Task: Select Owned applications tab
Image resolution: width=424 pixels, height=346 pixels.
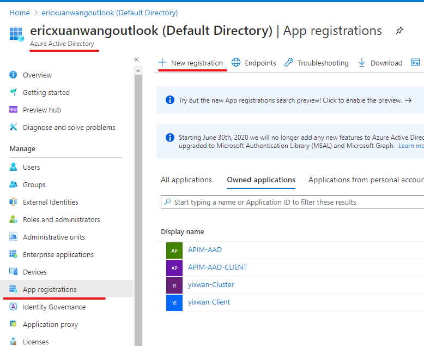Action: tap(261, 180)
